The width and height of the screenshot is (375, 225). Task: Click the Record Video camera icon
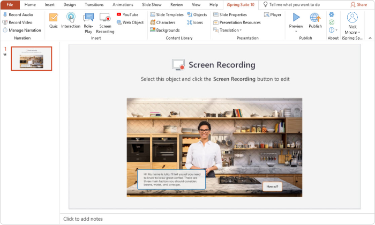tap(5, 22)
